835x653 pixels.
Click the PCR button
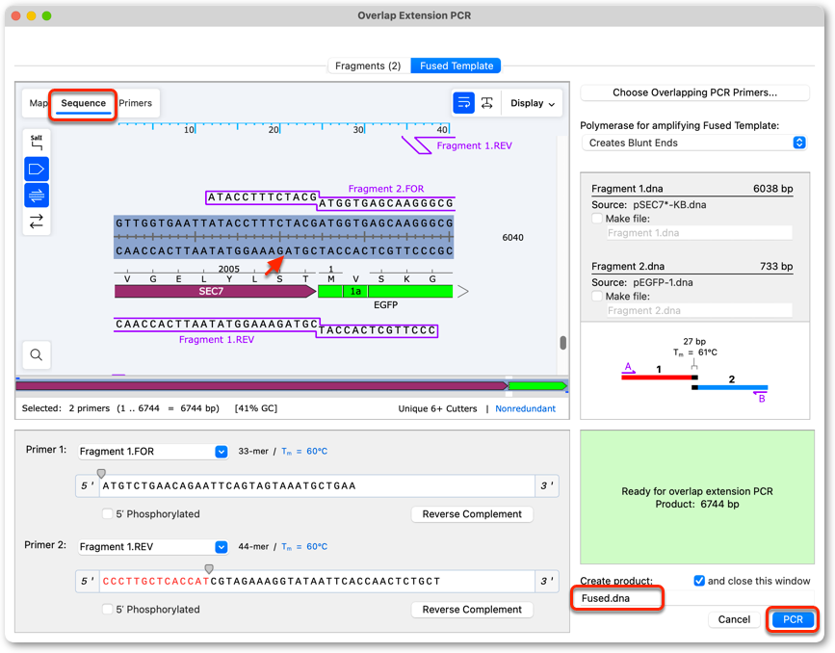click(x=793, y=619)
